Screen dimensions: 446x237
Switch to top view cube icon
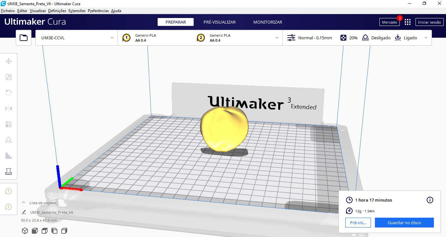click(45, 231)
